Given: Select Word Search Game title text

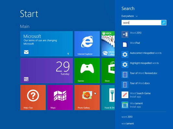Looking at the screenshot, I should pyautogui.click(x=140, y=93).
